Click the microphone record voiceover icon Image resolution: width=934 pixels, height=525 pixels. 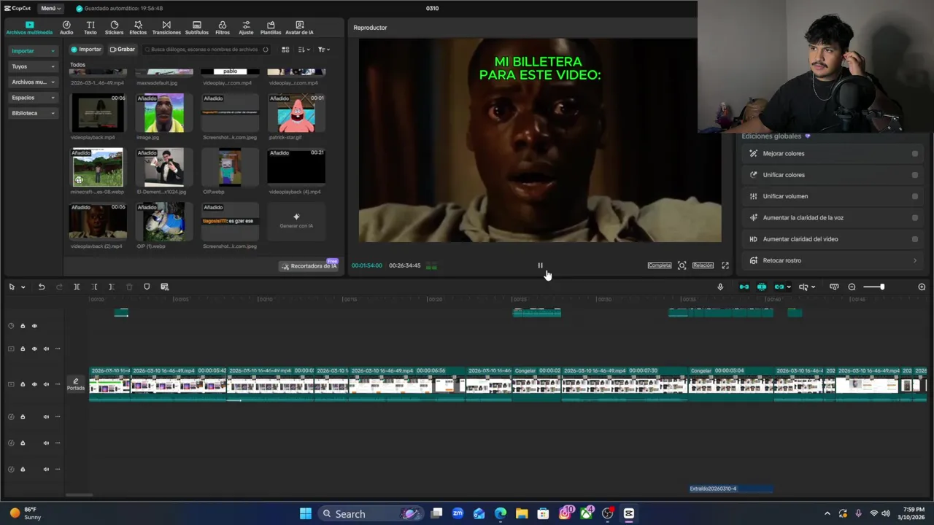point(720,287)
